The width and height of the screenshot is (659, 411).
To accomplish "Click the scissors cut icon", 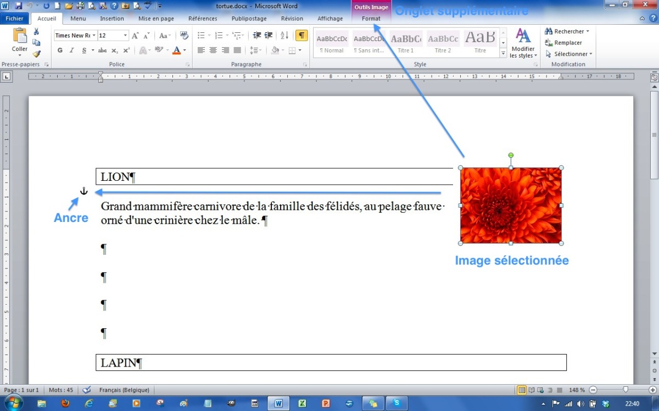I will coord(36,32).
